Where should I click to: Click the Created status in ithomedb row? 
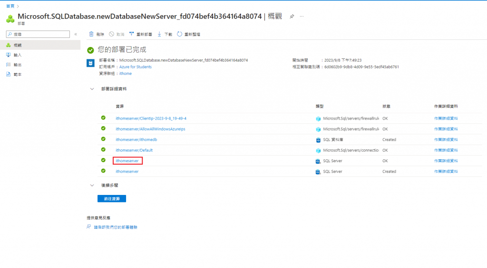click(389, 139)
